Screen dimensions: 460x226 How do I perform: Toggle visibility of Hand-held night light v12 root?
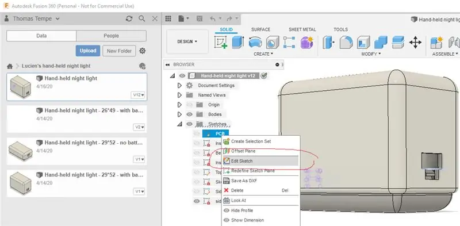click(182, 76)
